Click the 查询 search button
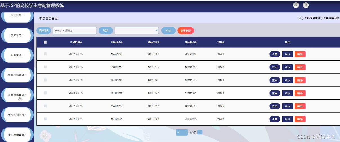 click(x=168, y=30)
